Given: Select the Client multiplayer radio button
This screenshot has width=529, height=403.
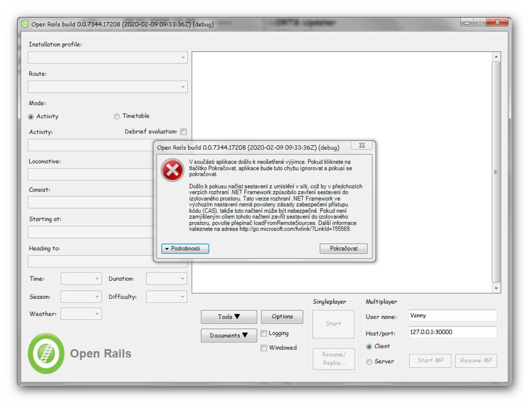Looking at the screenshot, I should coord(369,347).
